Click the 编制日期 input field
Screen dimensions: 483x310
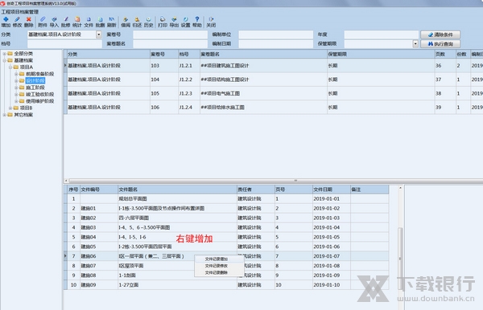[275, 43]
